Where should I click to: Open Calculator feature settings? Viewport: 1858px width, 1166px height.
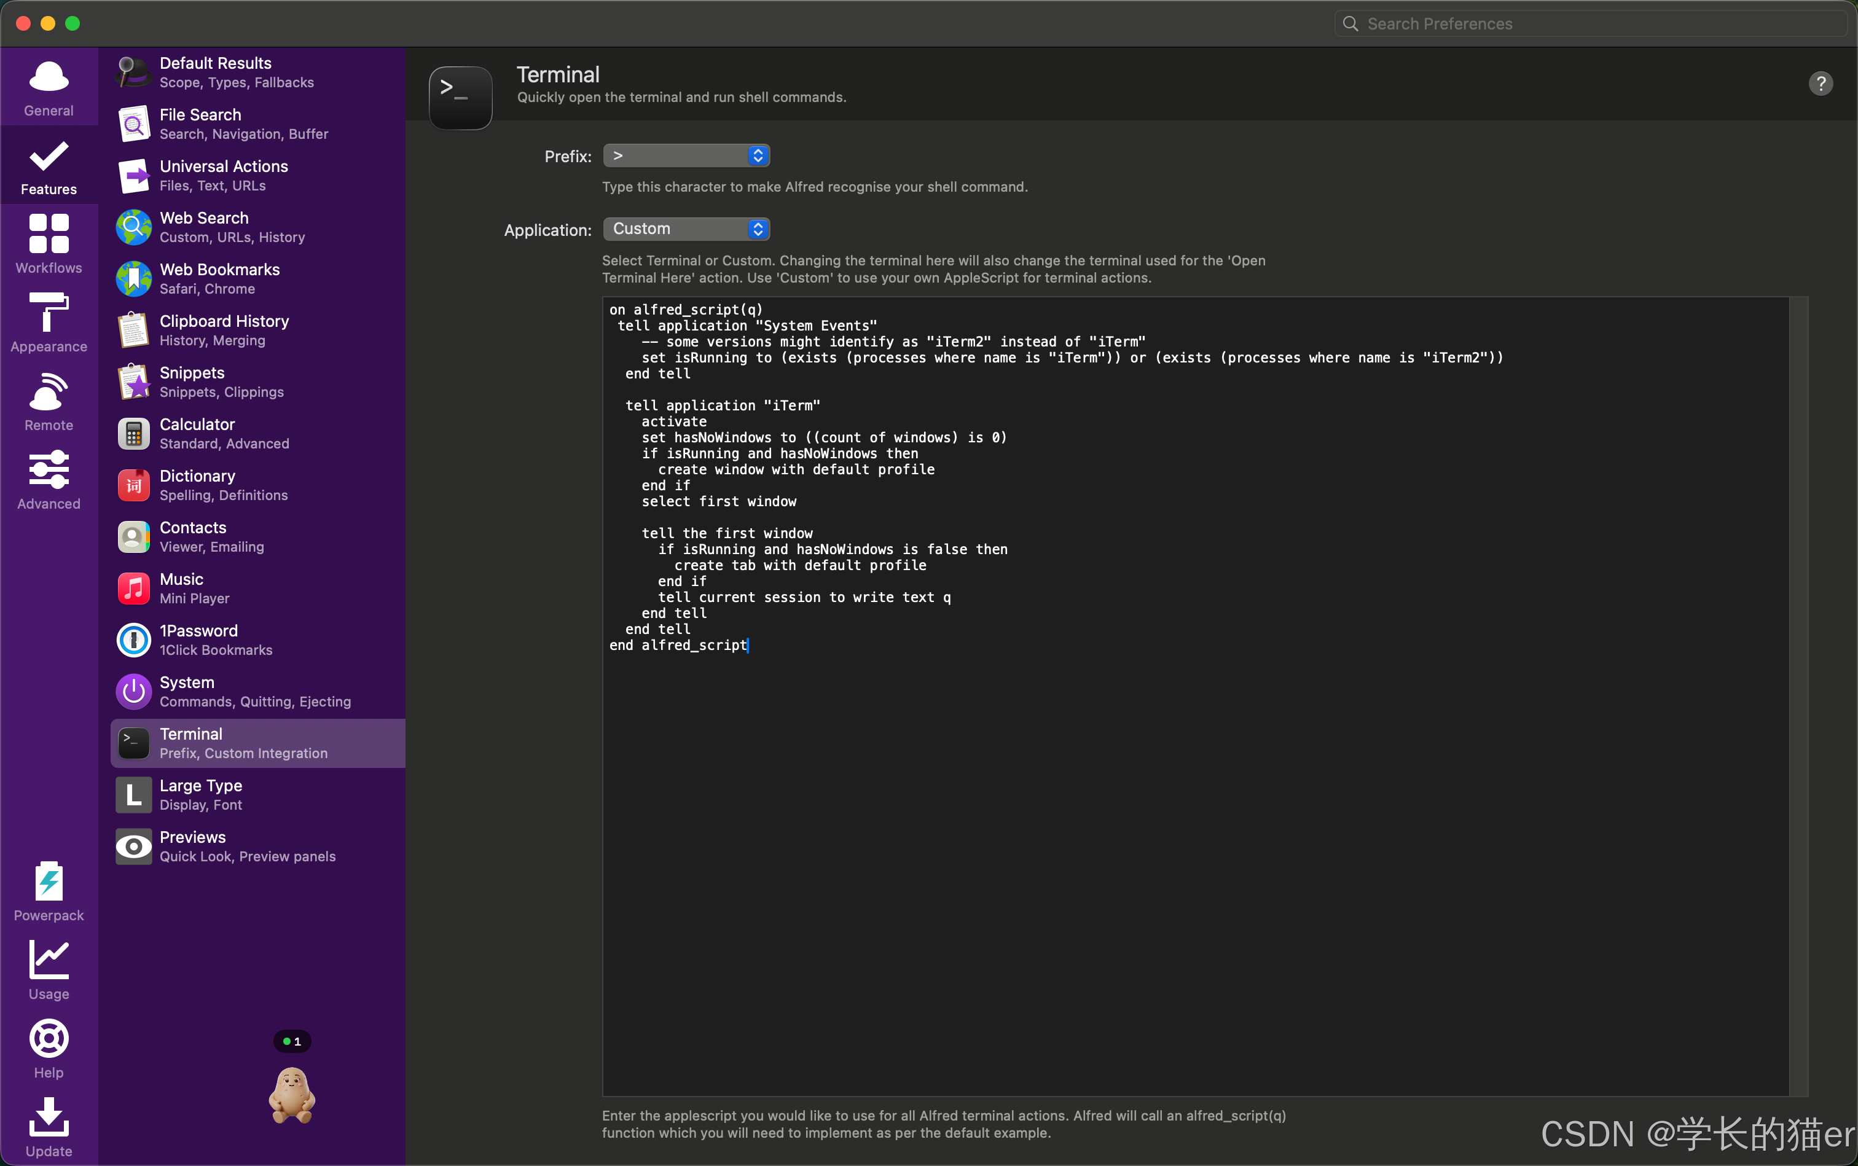[259, 434]
